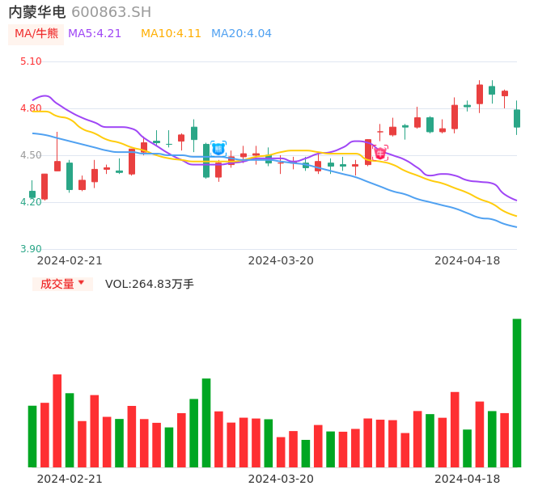
Task: Click the 2024-04-18 date label under volume chart
Action: 467,479
